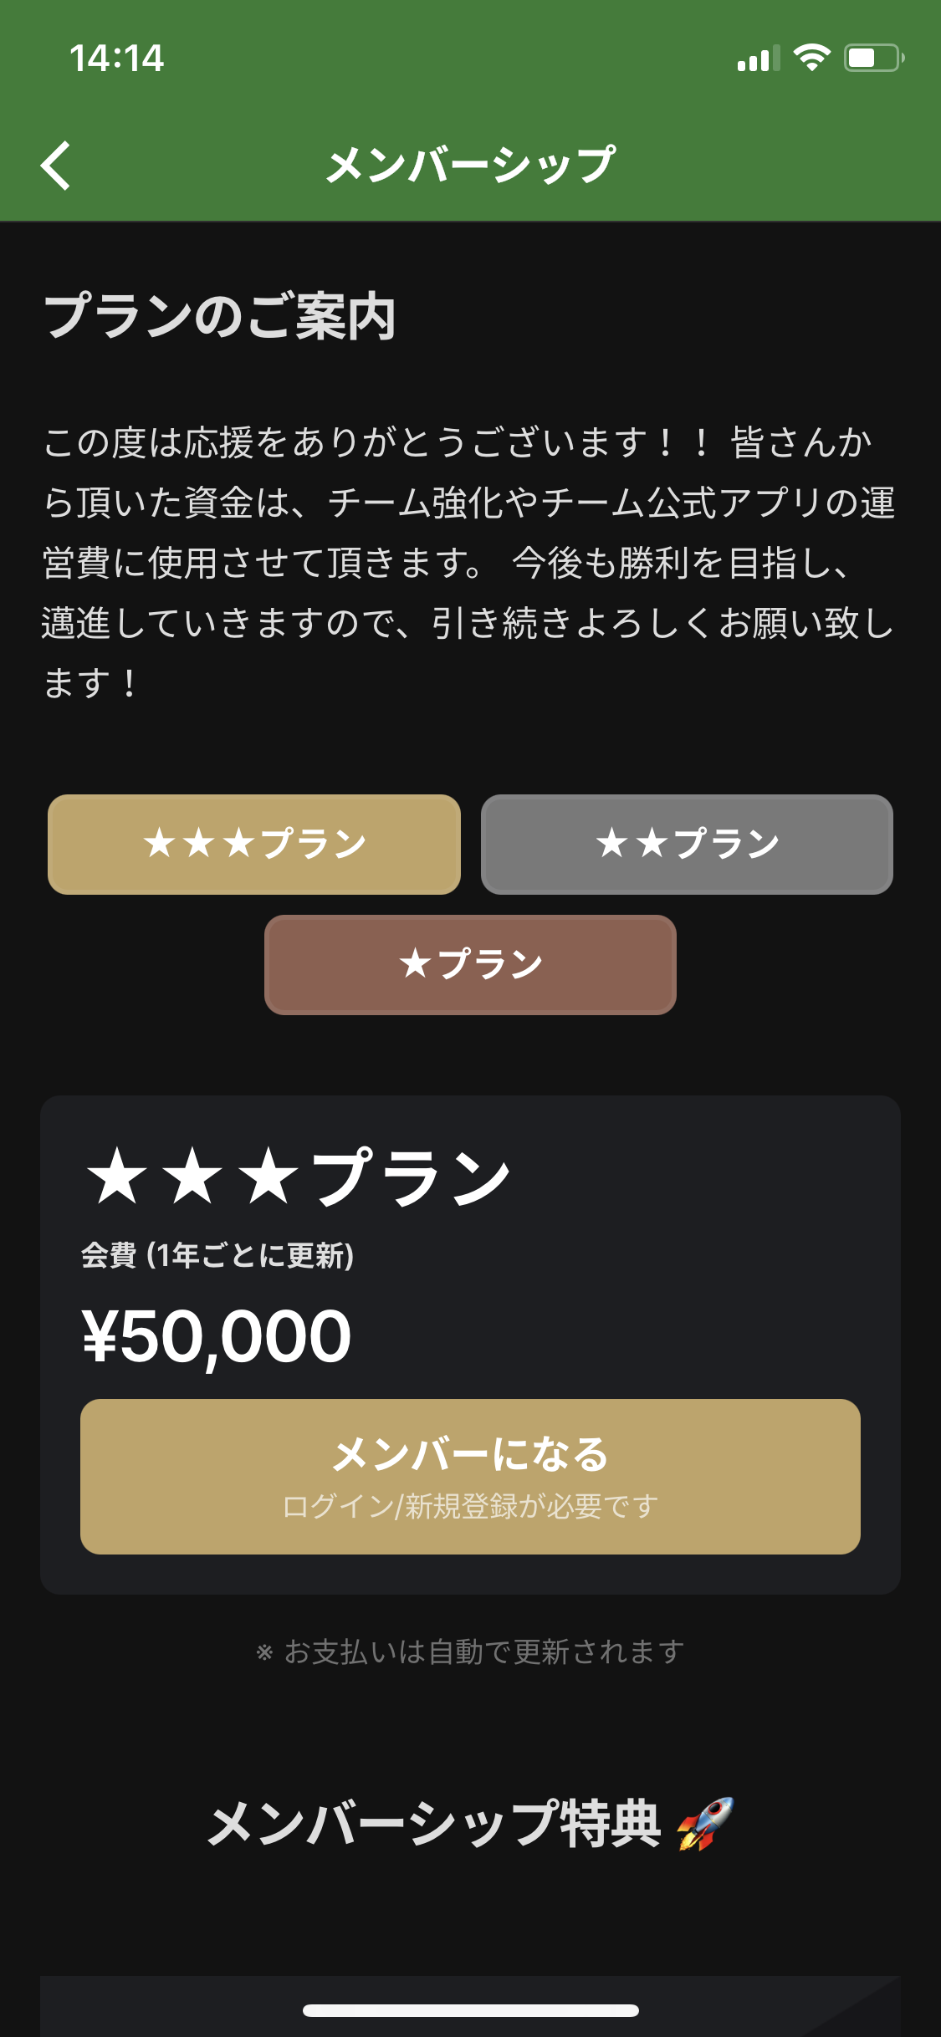Click the battery indicator icon
This screenshot has width=941, height=2037.
point(873,58)
